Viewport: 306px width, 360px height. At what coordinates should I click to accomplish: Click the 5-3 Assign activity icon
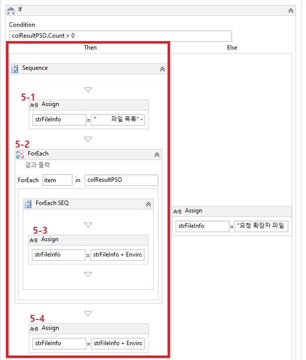34,240
